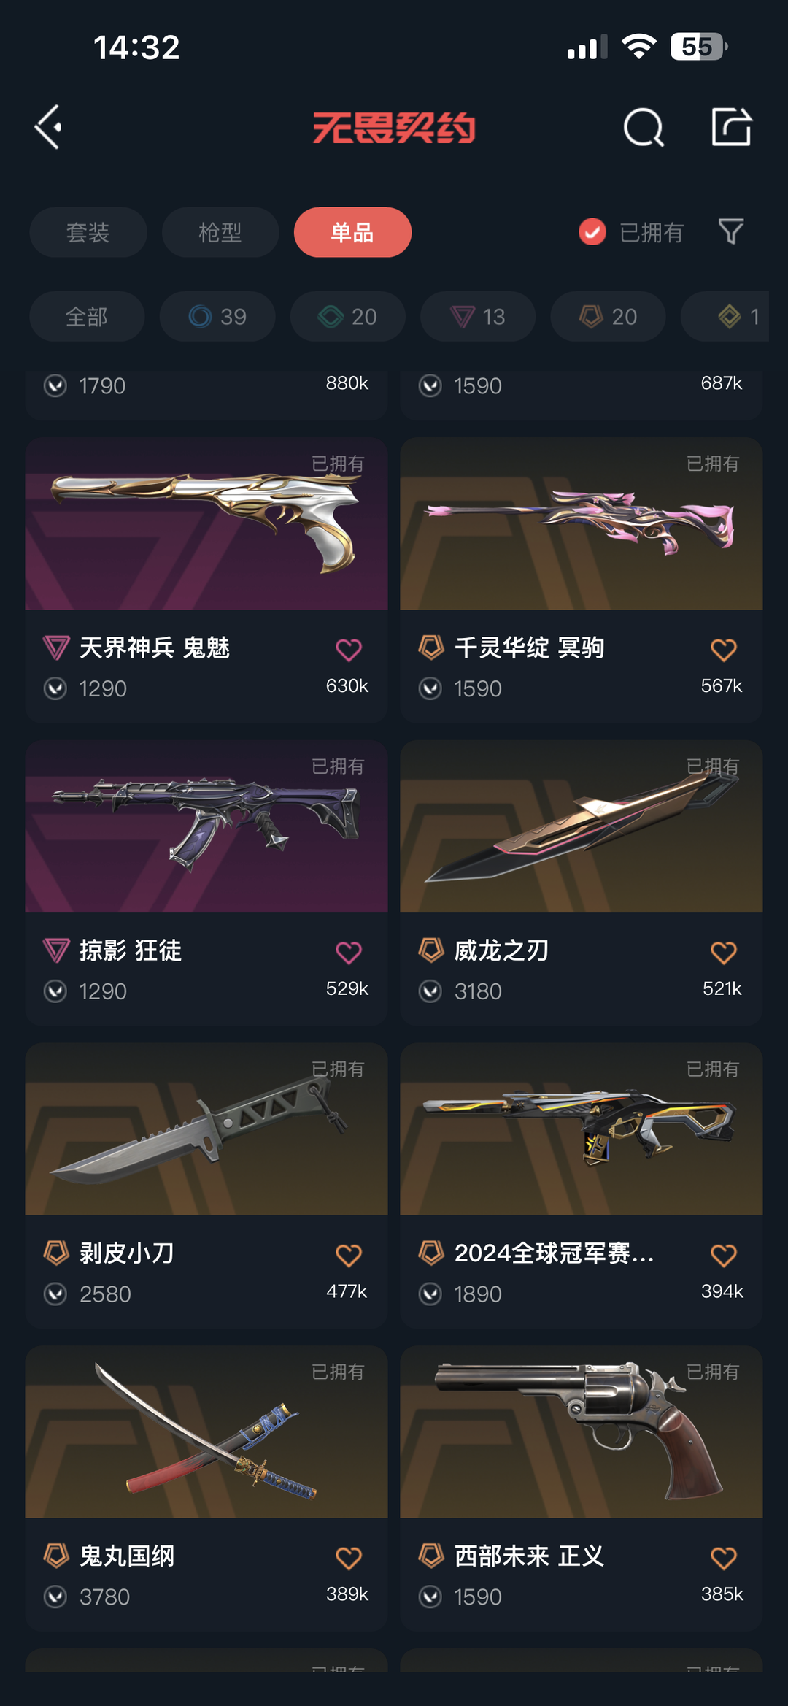
Task: Filter by blue tier with 39 items
Action: (x=217, y=316)
